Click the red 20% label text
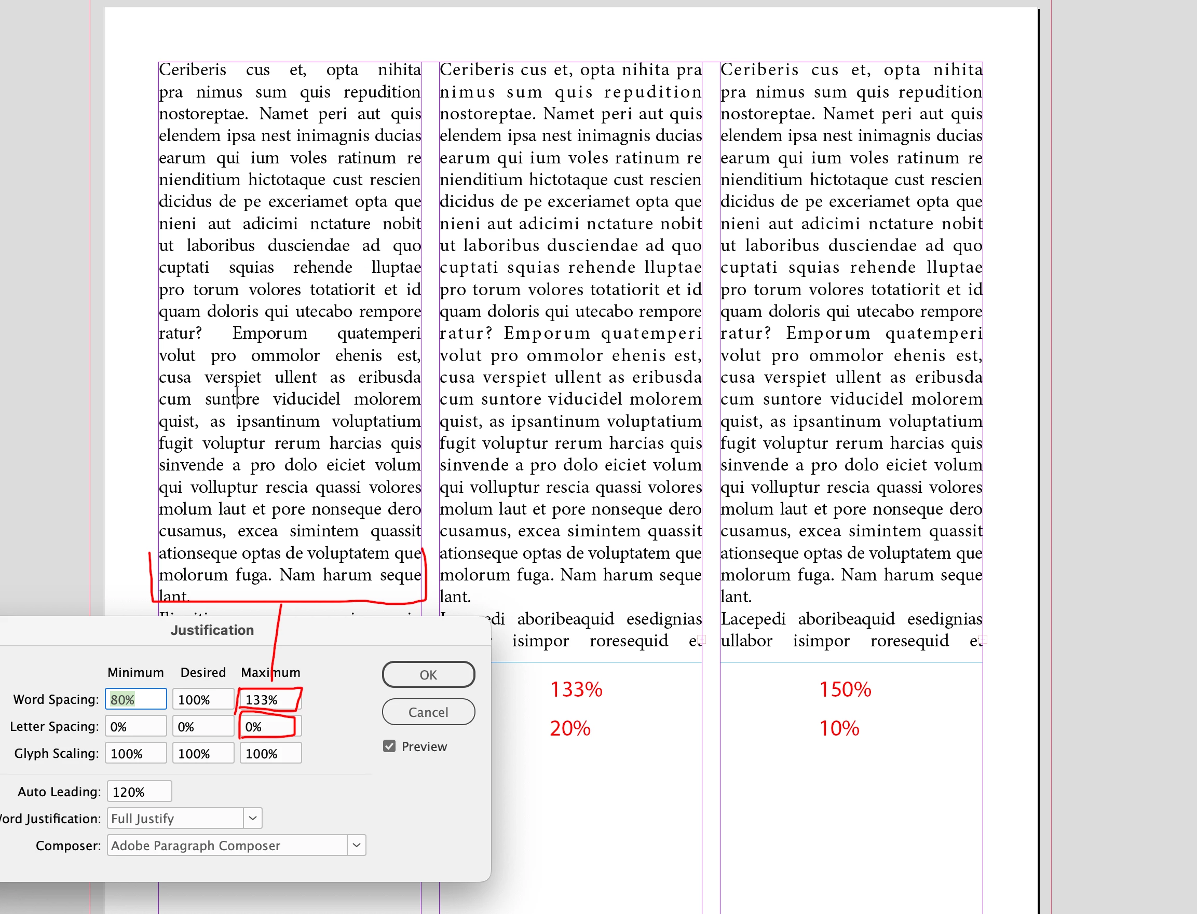This screenshot has height=914, width=1197. pyautogui.click(x=569, y=728)
